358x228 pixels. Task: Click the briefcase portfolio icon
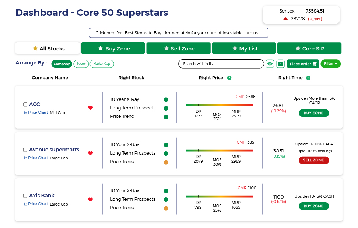[x=281, y=64]
